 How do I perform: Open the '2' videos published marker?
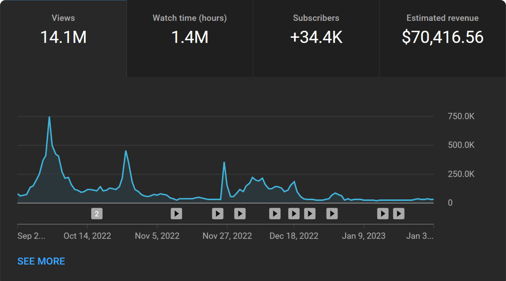click(97, 214)
